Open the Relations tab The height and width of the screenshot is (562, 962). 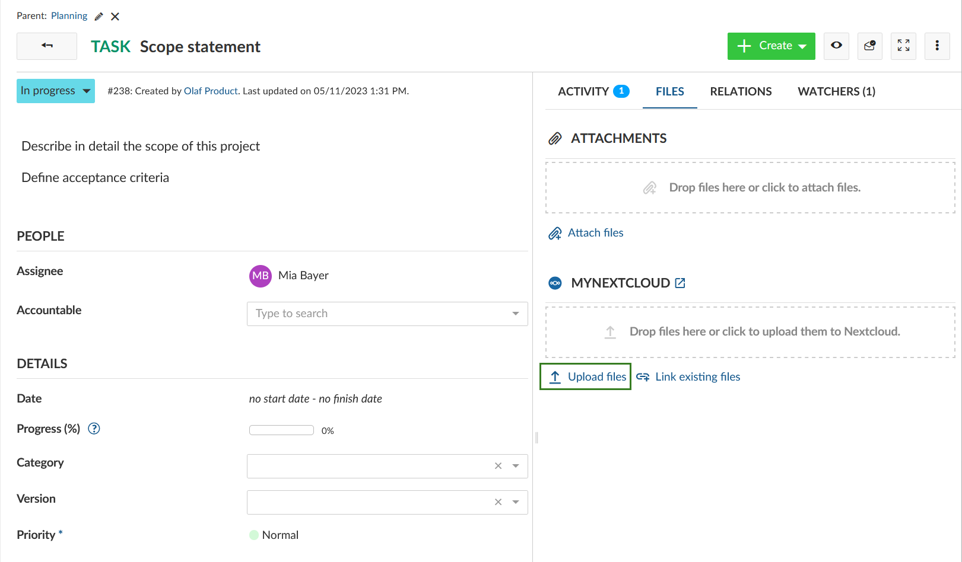pyautogui.click(x=741, y=91)
